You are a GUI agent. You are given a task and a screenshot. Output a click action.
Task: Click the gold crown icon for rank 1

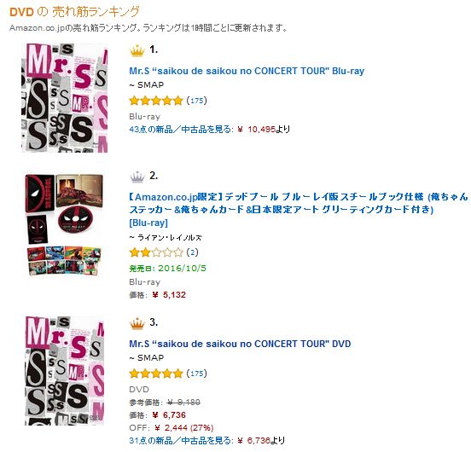[x=137, y=50]
